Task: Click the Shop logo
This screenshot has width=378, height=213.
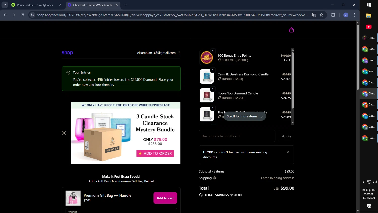Action: pos(67,53)
